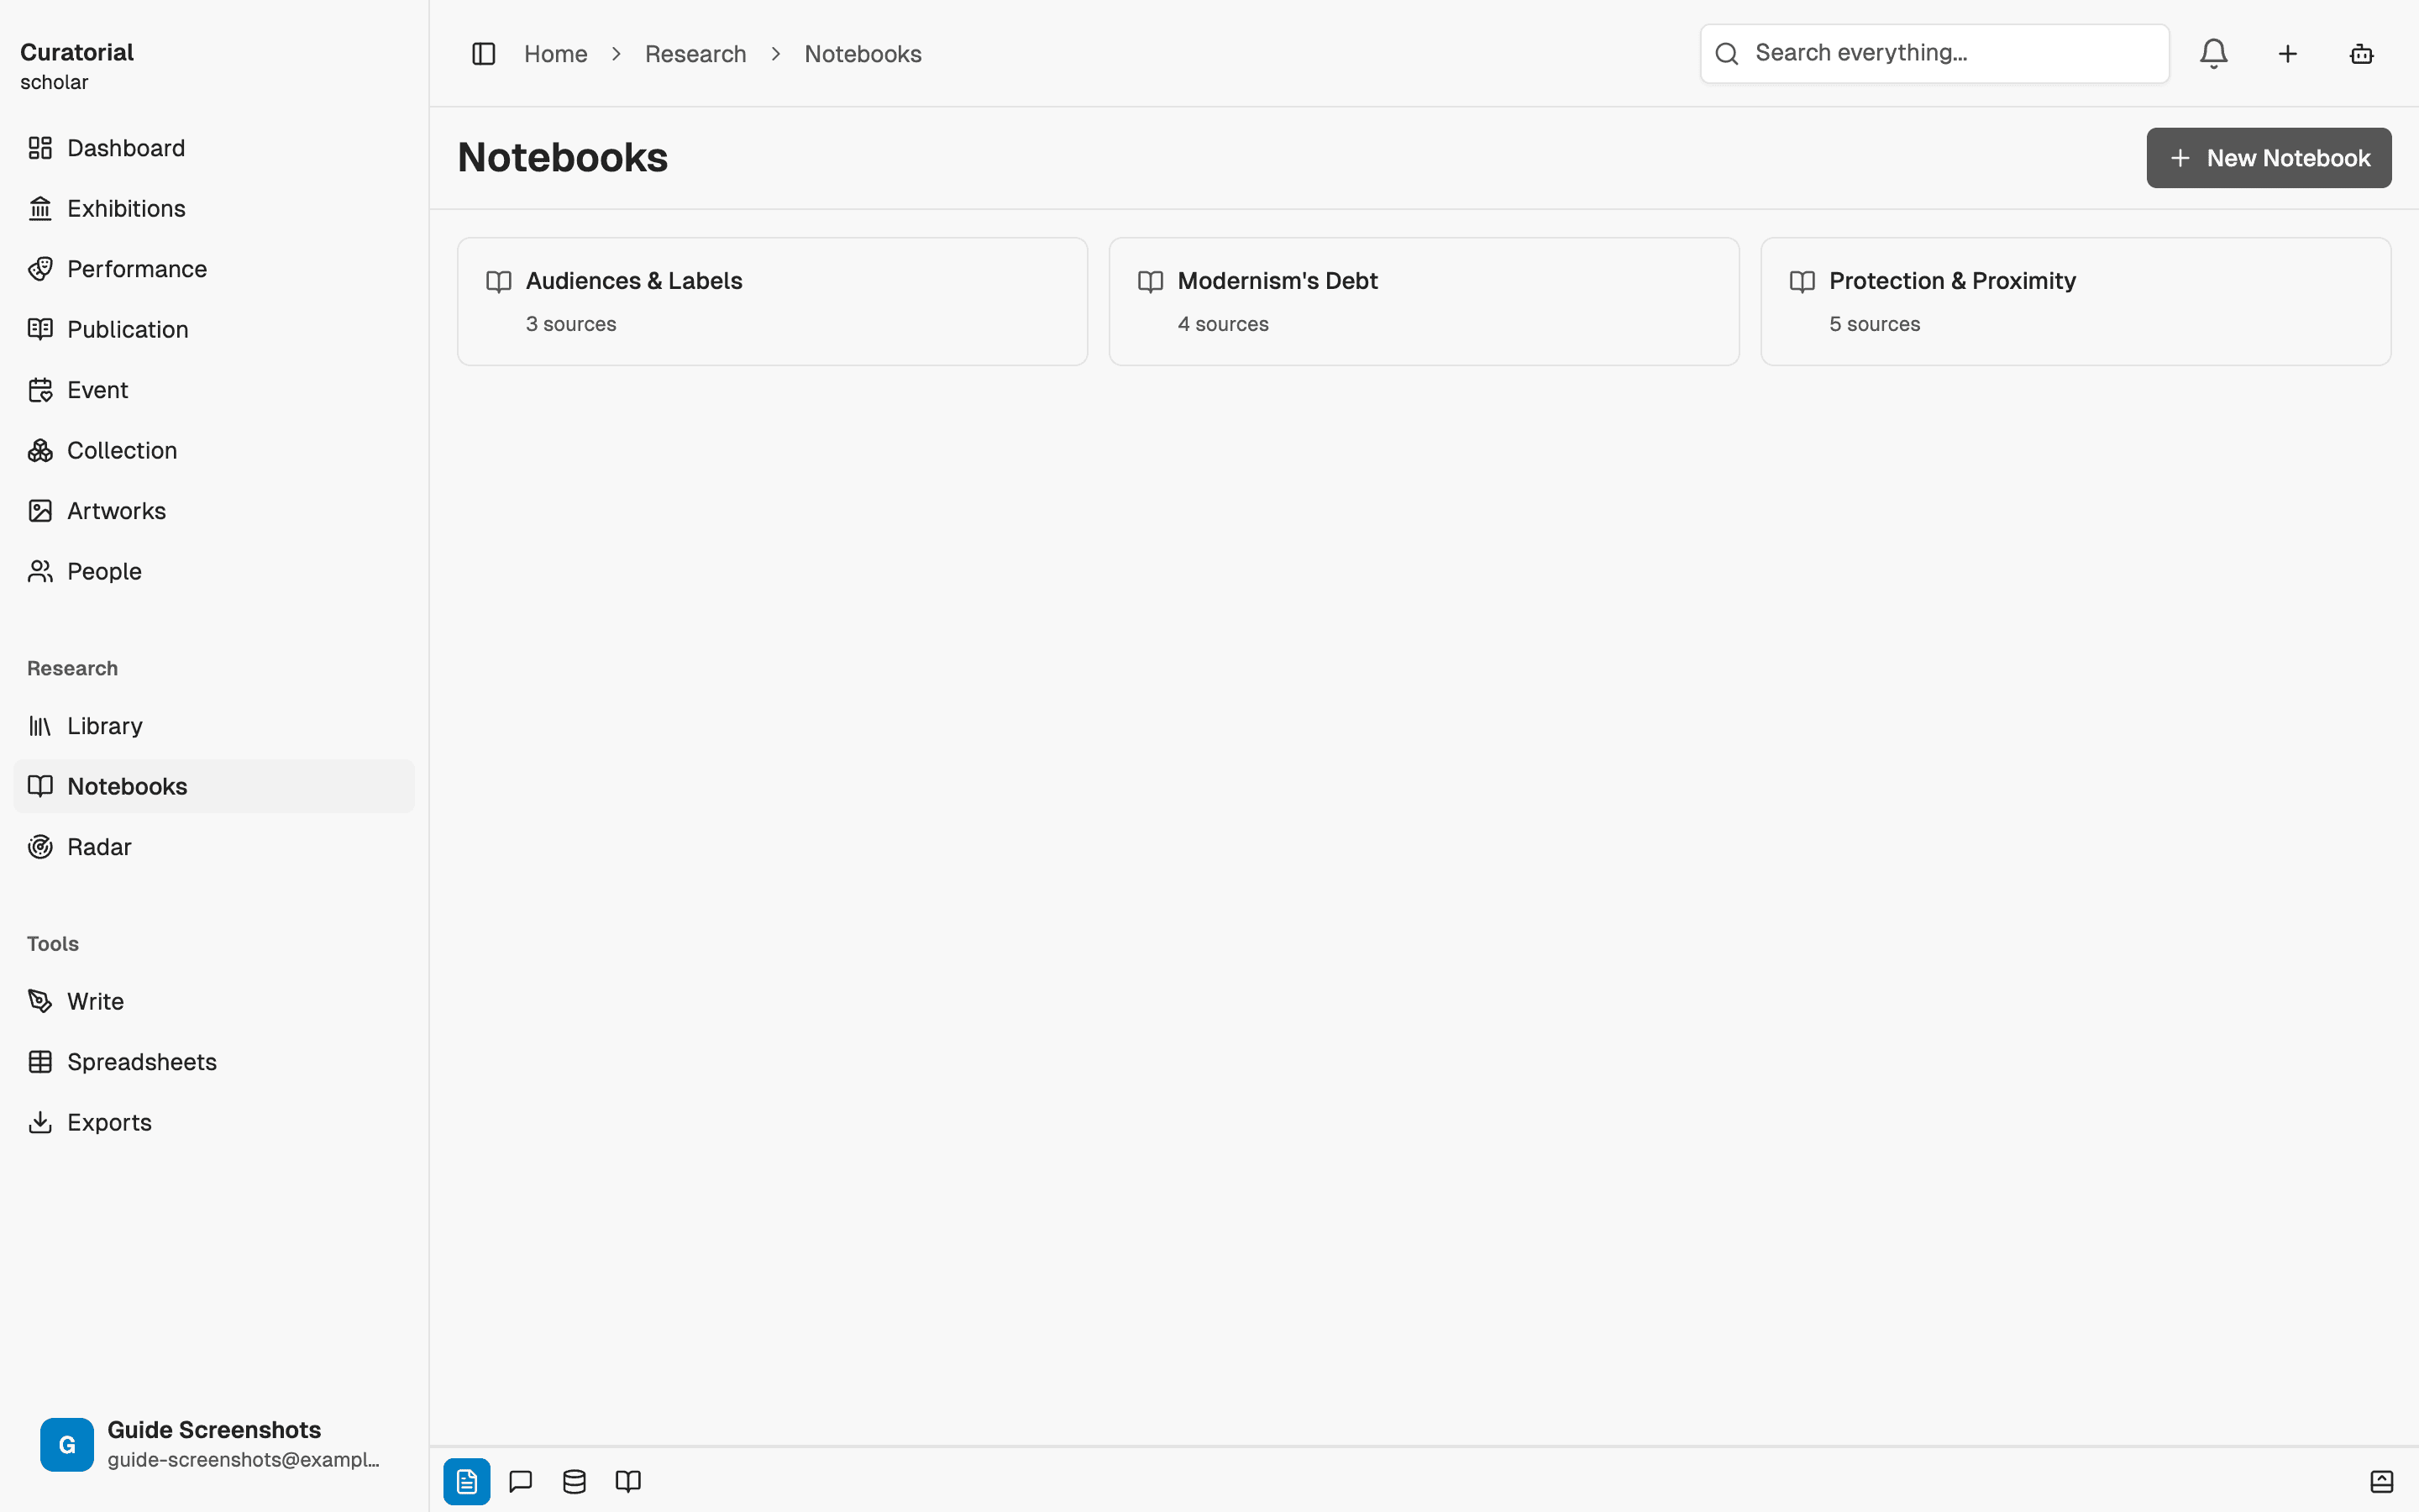The image size is (2419, 1512).
Task: Open the Event section
Action: 214,390
